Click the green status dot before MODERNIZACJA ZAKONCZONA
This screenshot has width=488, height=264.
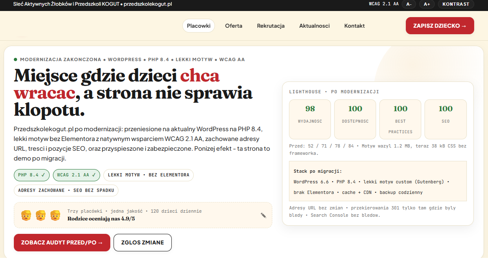click(x=15, y=59)
